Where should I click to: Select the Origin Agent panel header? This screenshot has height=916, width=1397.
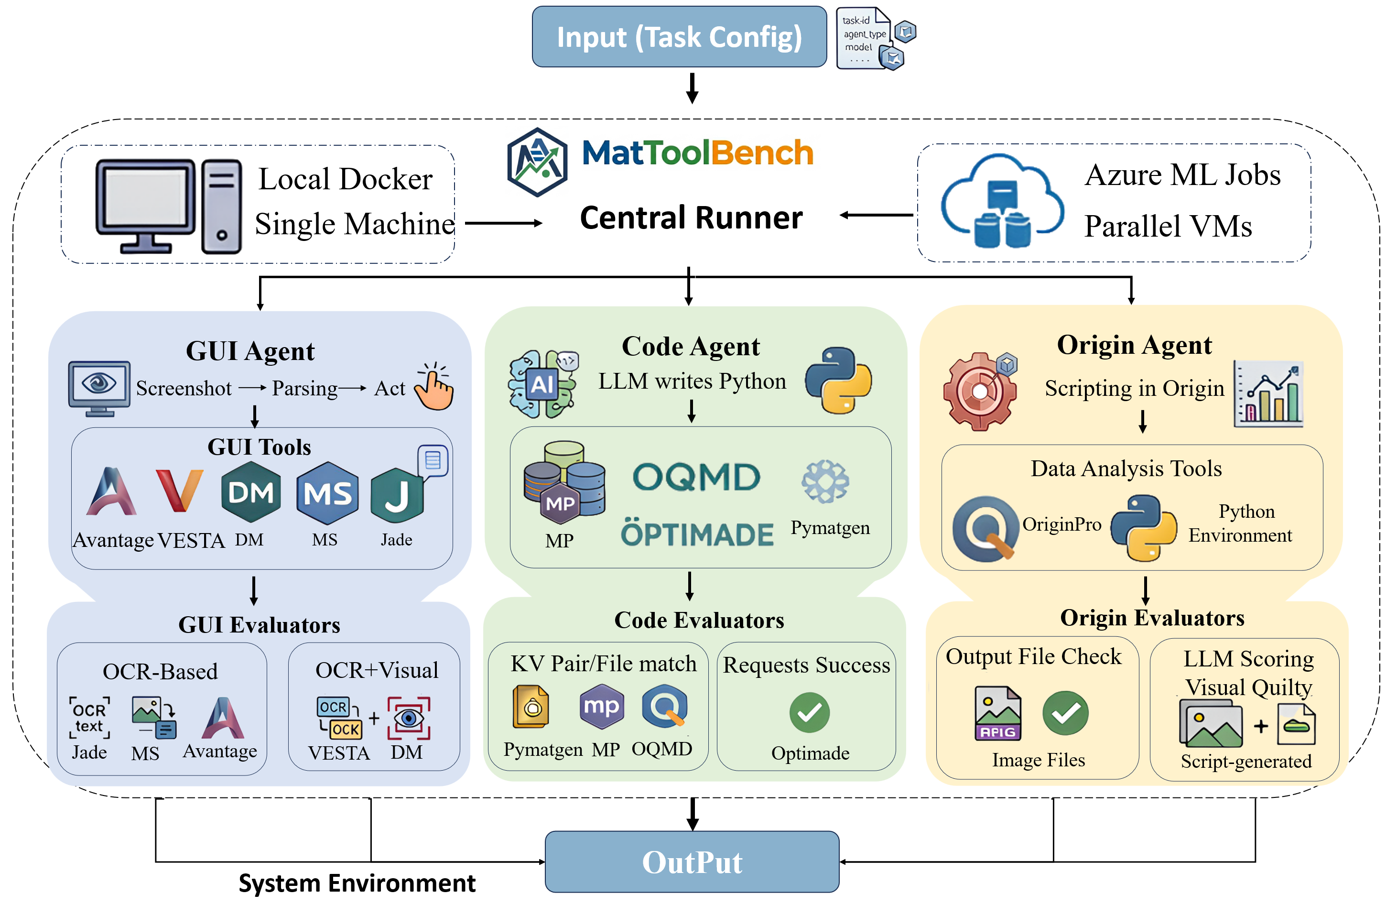[x=1134, y=345]
